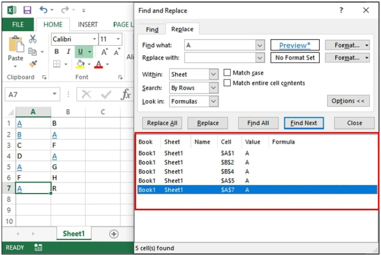Open the FILE tab

point(18,24)
